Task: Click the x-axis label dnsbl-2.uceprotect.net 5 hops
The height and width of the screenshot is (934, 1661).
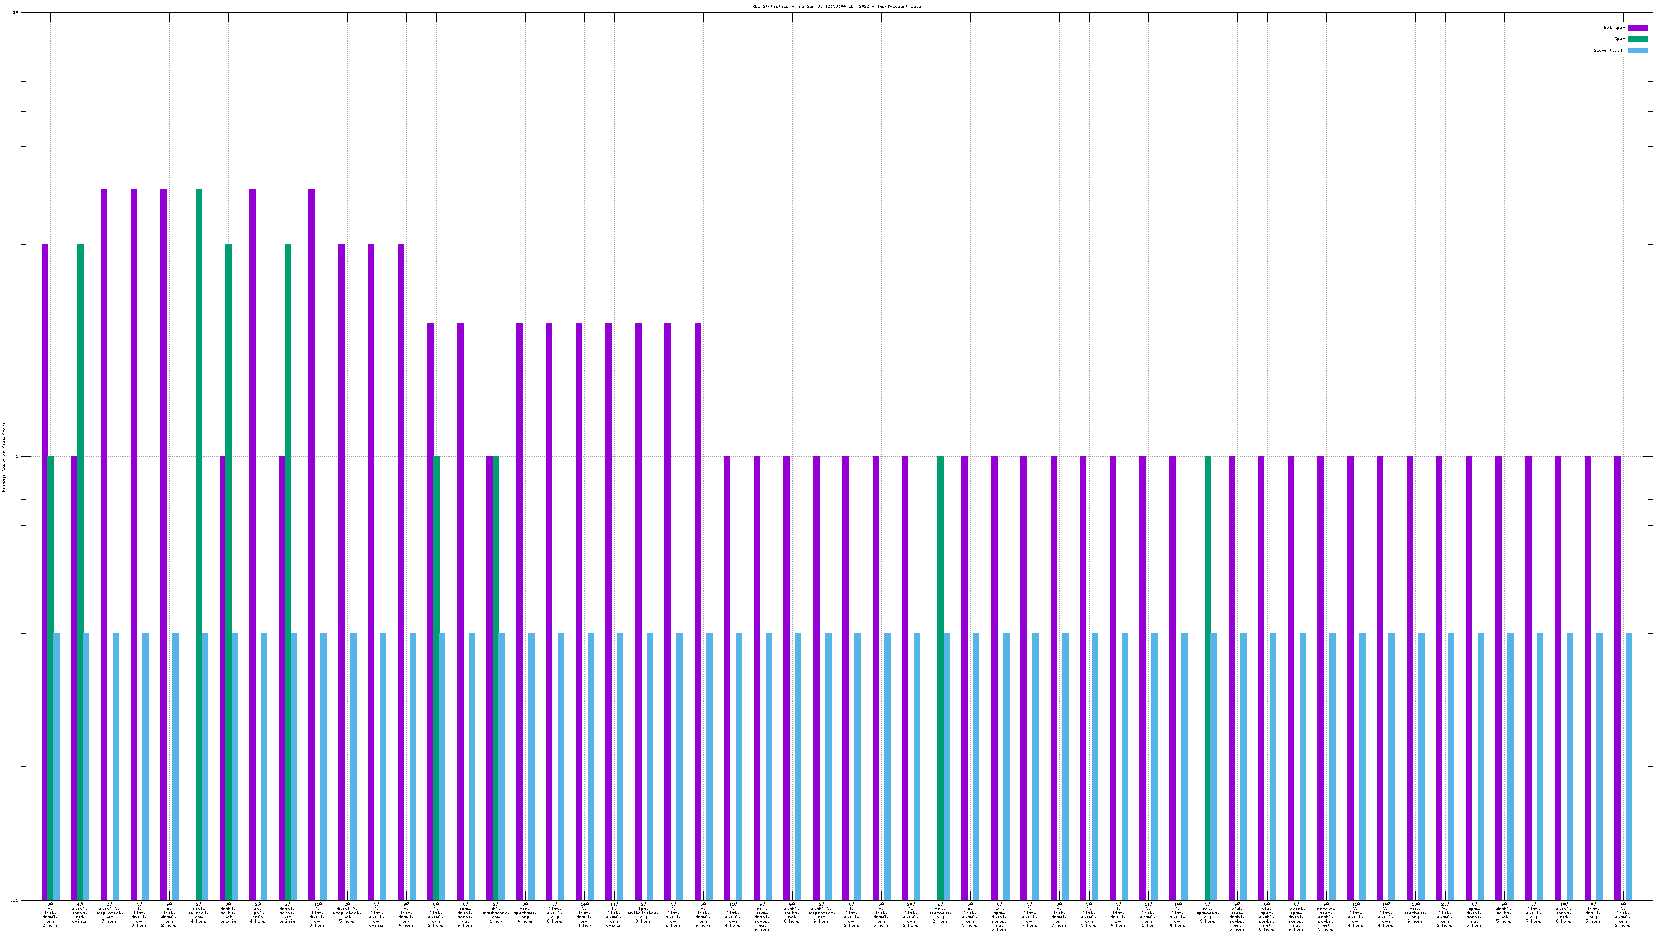Action: pyautogui.click(x=347, y=913)
